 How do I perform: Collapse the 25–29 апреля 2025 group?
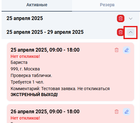(131, 32)
